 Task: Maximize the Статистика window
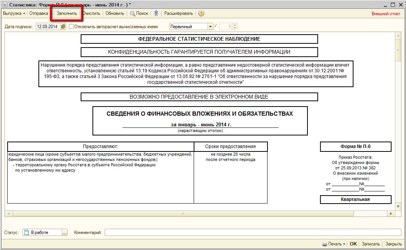393,5
